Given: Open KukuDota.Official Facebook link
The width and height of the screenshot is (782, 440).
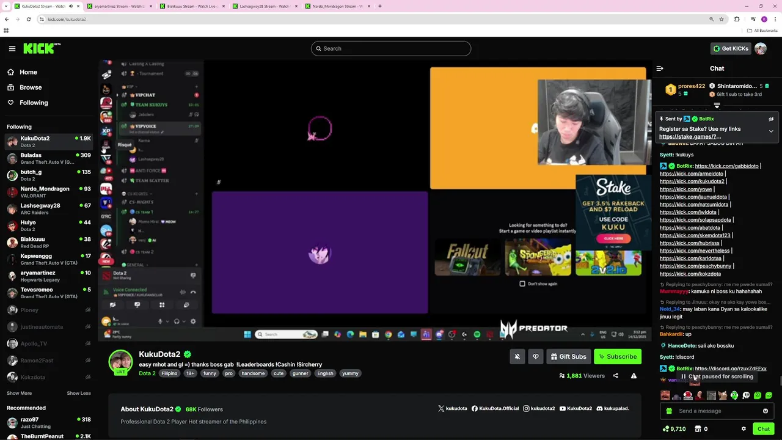Looking at the screenshot, I should (495, 408).
